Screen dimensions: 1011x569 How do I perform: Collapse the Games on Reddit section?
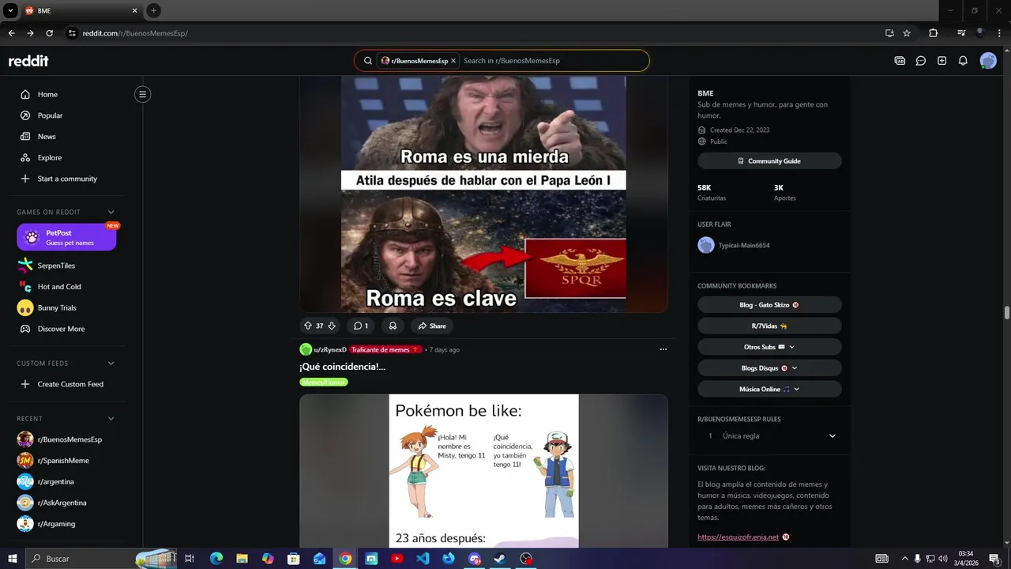tap(111, 212)
